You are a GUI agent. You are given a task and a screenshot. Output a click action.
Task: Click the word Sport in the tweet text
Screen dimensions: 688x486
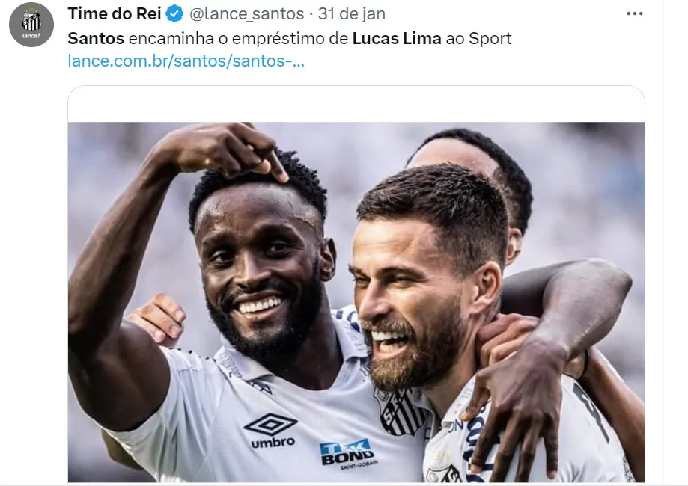tap(490, 39)
